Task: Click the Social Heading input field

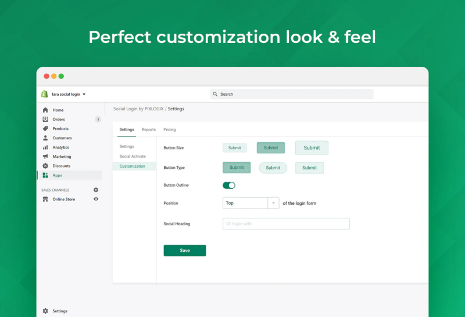Action: point(286,224)
